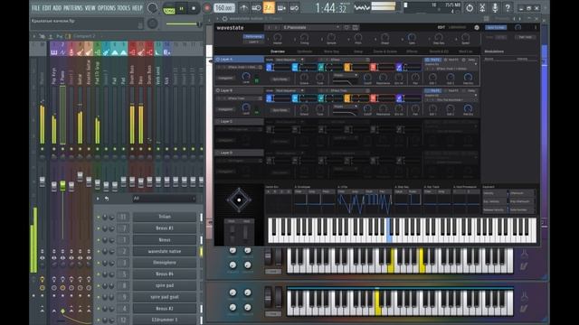This screenshot has width=579, height=325.
Task: Select Layer A orange Shape lane icon
Action: pos(347,67)
